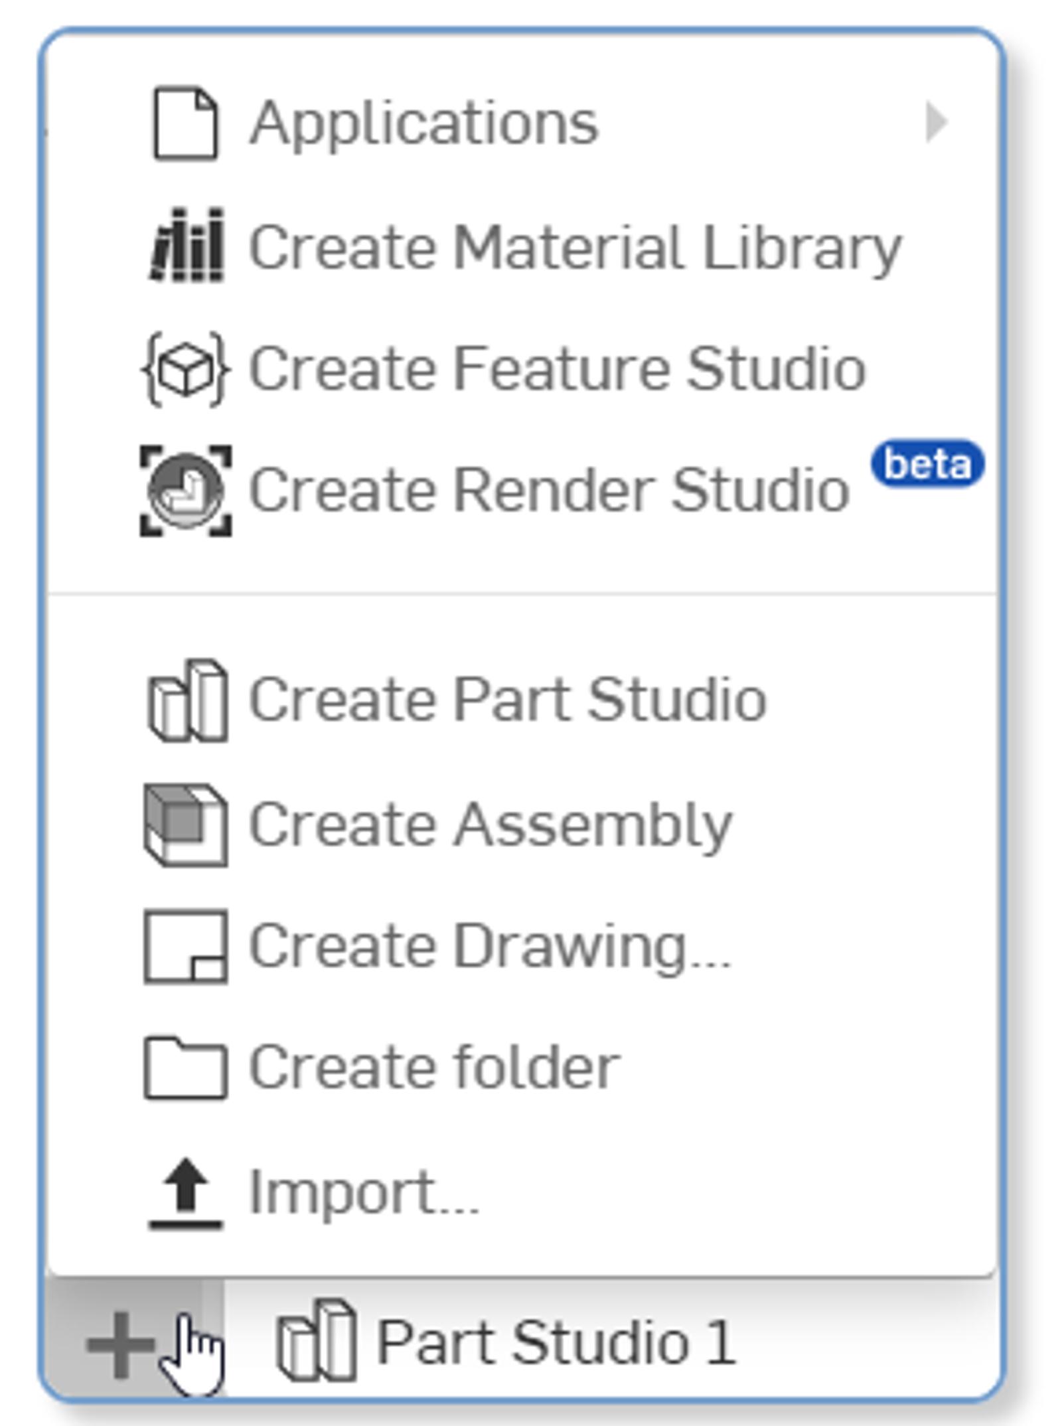The image size is (1062, 1426).
Task: Click the Feature Studio cube-in-braces icon
Action: pyautogui.click(x=186, y=368)
